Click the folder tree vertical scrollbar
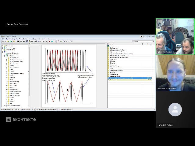 [x=29, y=76]
